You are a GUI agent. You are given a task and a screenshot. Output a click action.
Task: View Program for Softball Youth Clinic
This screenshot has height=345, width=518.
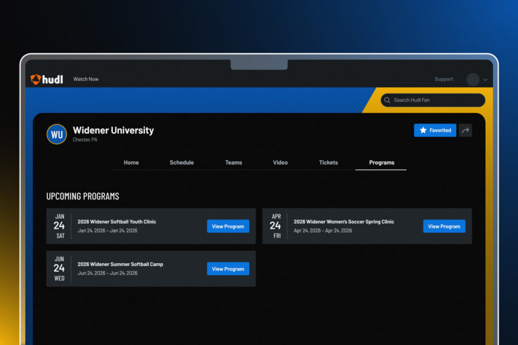pos(228,227)
